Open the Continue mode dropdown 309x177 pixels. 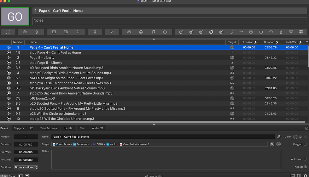[26, 167]
